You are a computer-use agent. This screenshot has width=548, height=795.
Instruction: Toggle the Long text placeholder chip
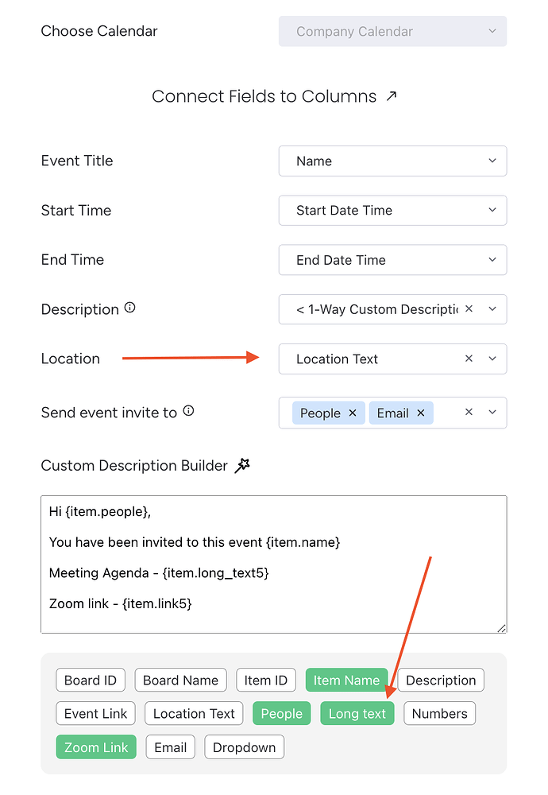tap(357, 713)
